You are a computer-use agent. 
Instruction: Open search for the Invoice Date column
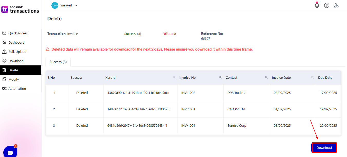click(313, 77)
